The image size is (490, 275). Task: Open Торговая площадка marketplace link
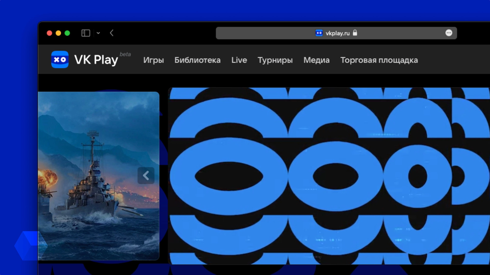pyautogui.click(x=379, y=60)
